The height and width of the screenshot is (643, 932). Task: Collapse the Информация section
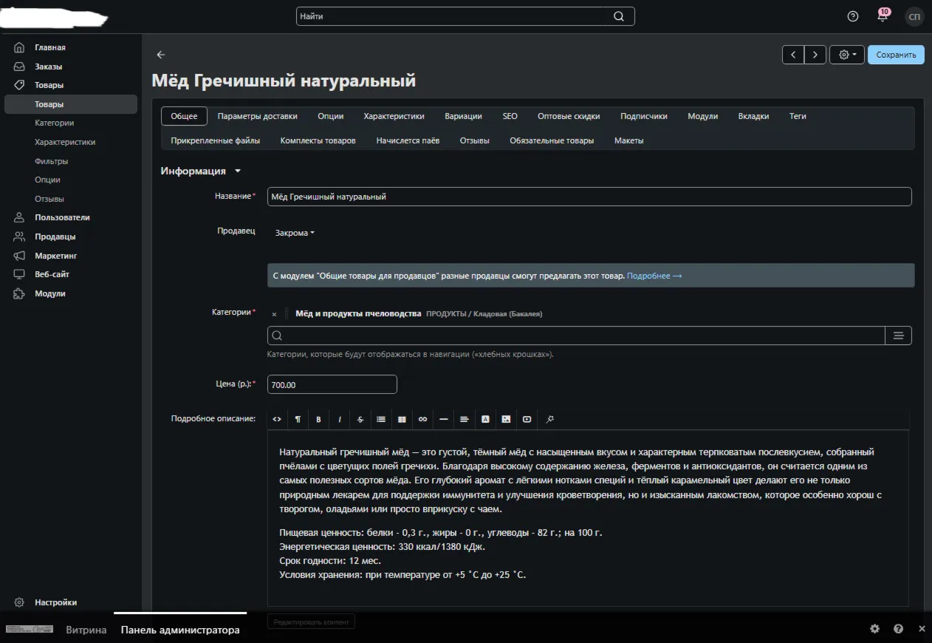(x=201, y=171)
